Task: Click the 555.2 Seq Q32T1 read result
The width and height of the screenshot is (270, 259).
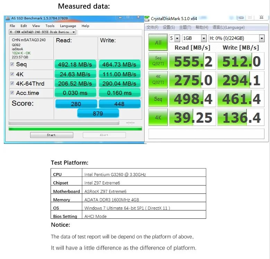Action: point(192,61)
